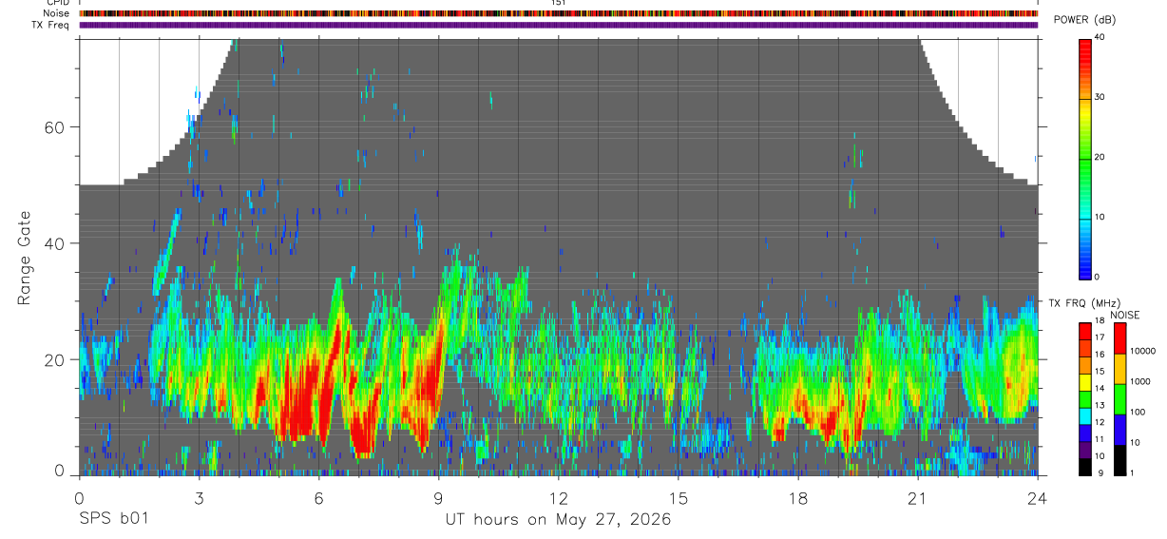Click the UT hours on May 27, 2026 title
1167x539 pixels.
pos(559,520)
